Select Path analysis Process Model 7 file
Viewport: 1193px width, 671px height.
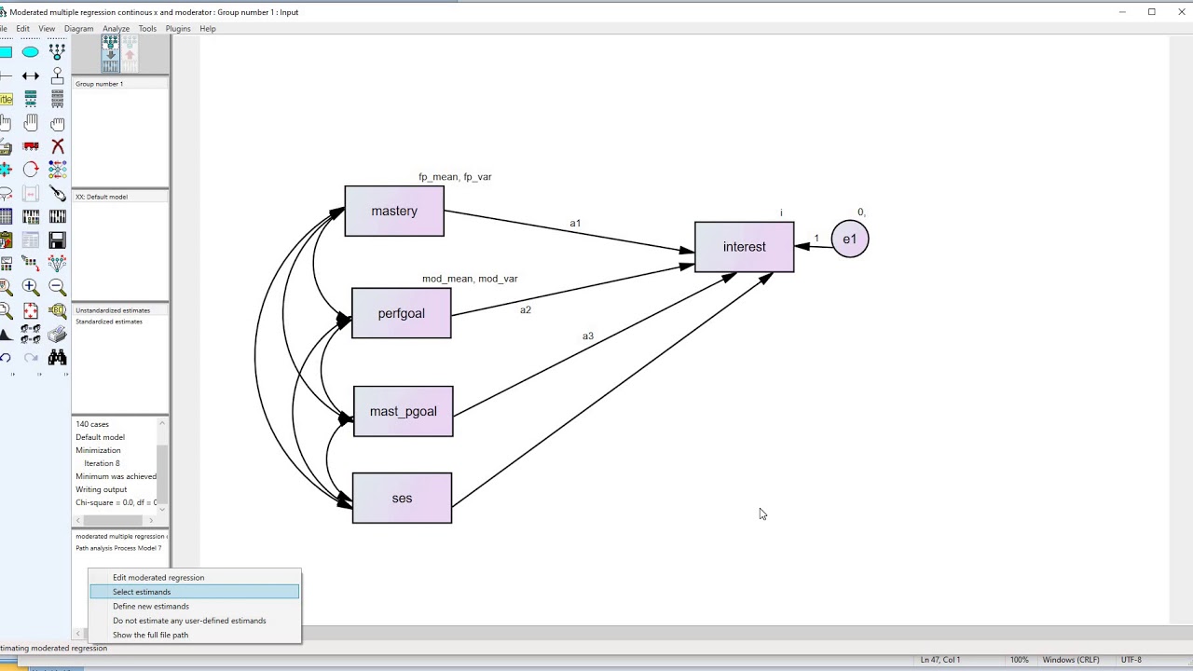coord(118,548)
